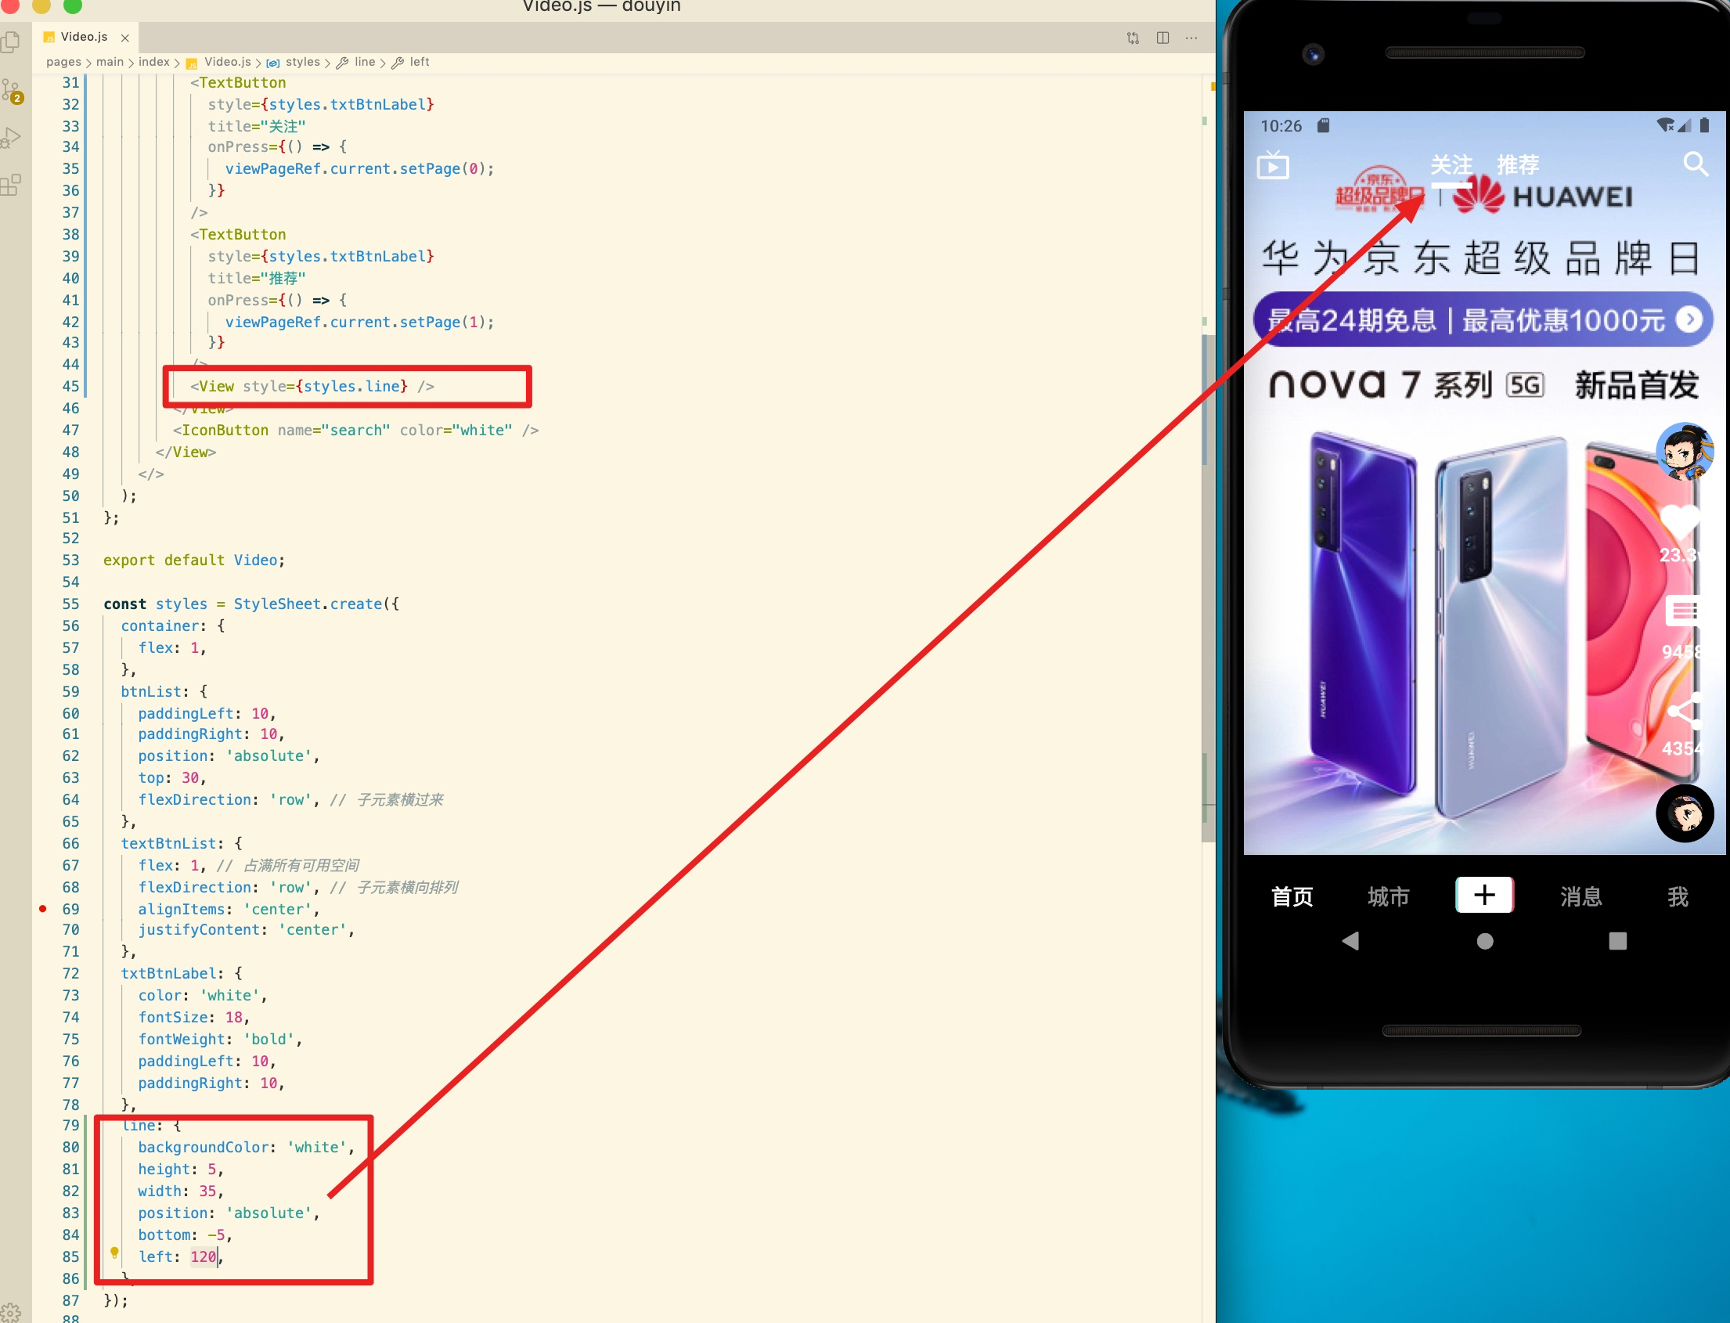Click 'IconButton' tag on line 47

pos(225,430)
